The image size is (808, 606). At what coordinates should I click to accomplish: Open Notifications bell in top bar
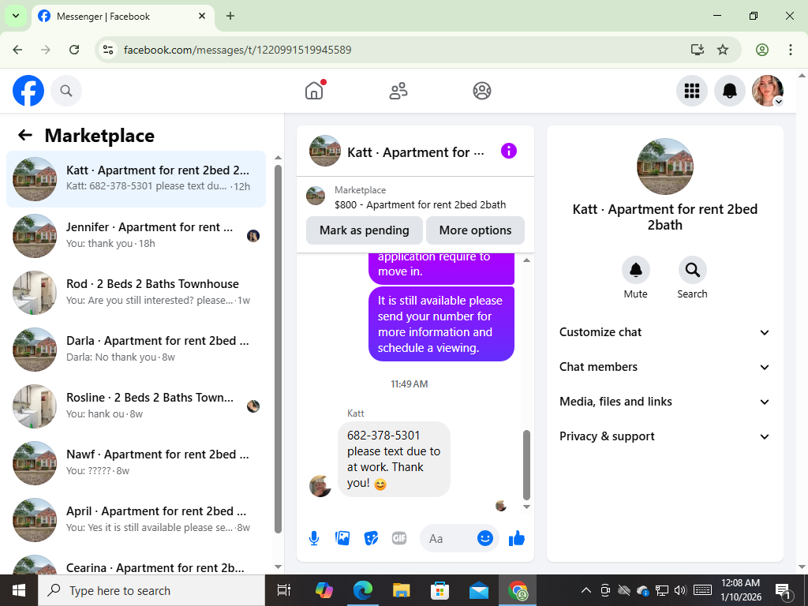[x=729, y=91]
